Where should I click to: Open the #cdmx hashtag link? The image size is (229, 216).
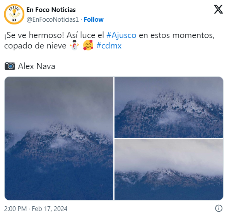pyautogui.click(x=109, y=46)
